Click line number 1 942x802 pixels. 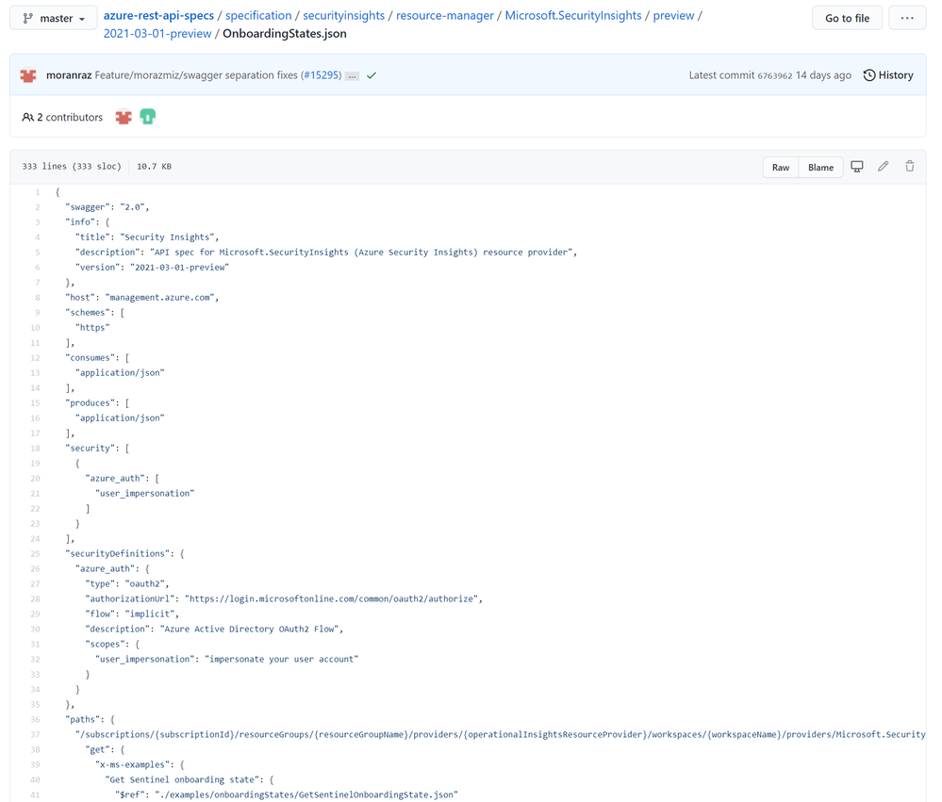click(38, 192)
